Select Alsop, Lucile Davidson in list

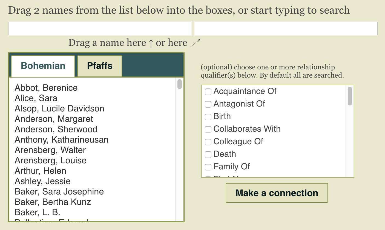(59, 108)
